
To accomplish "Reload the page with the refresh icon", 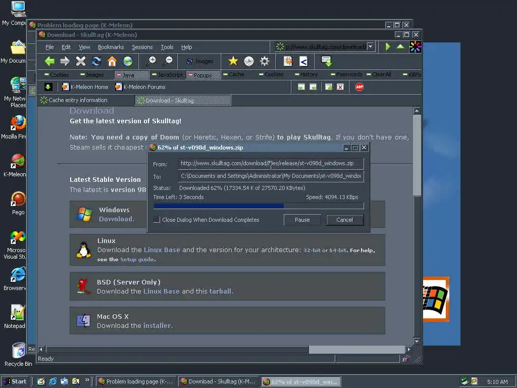I will 96,61.
